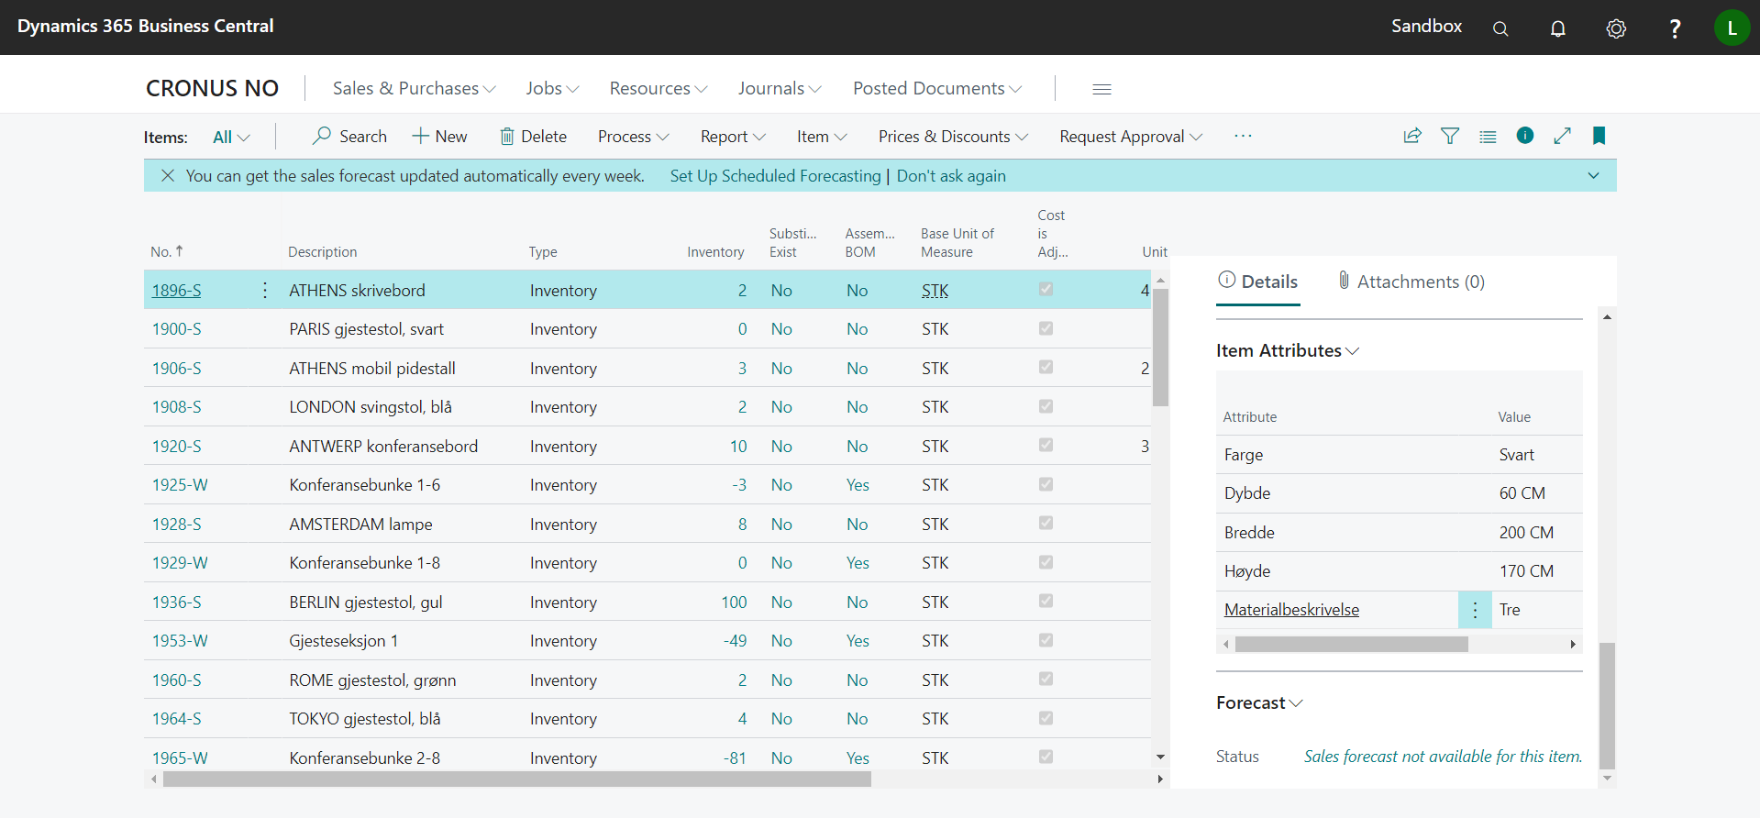Expand the Sales & Purchases menu
This screenshot has height=818, width=1760.
[414, 88]
